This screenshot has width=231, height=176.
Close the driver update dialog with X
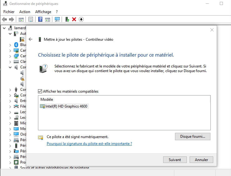(x=212, y=30)
